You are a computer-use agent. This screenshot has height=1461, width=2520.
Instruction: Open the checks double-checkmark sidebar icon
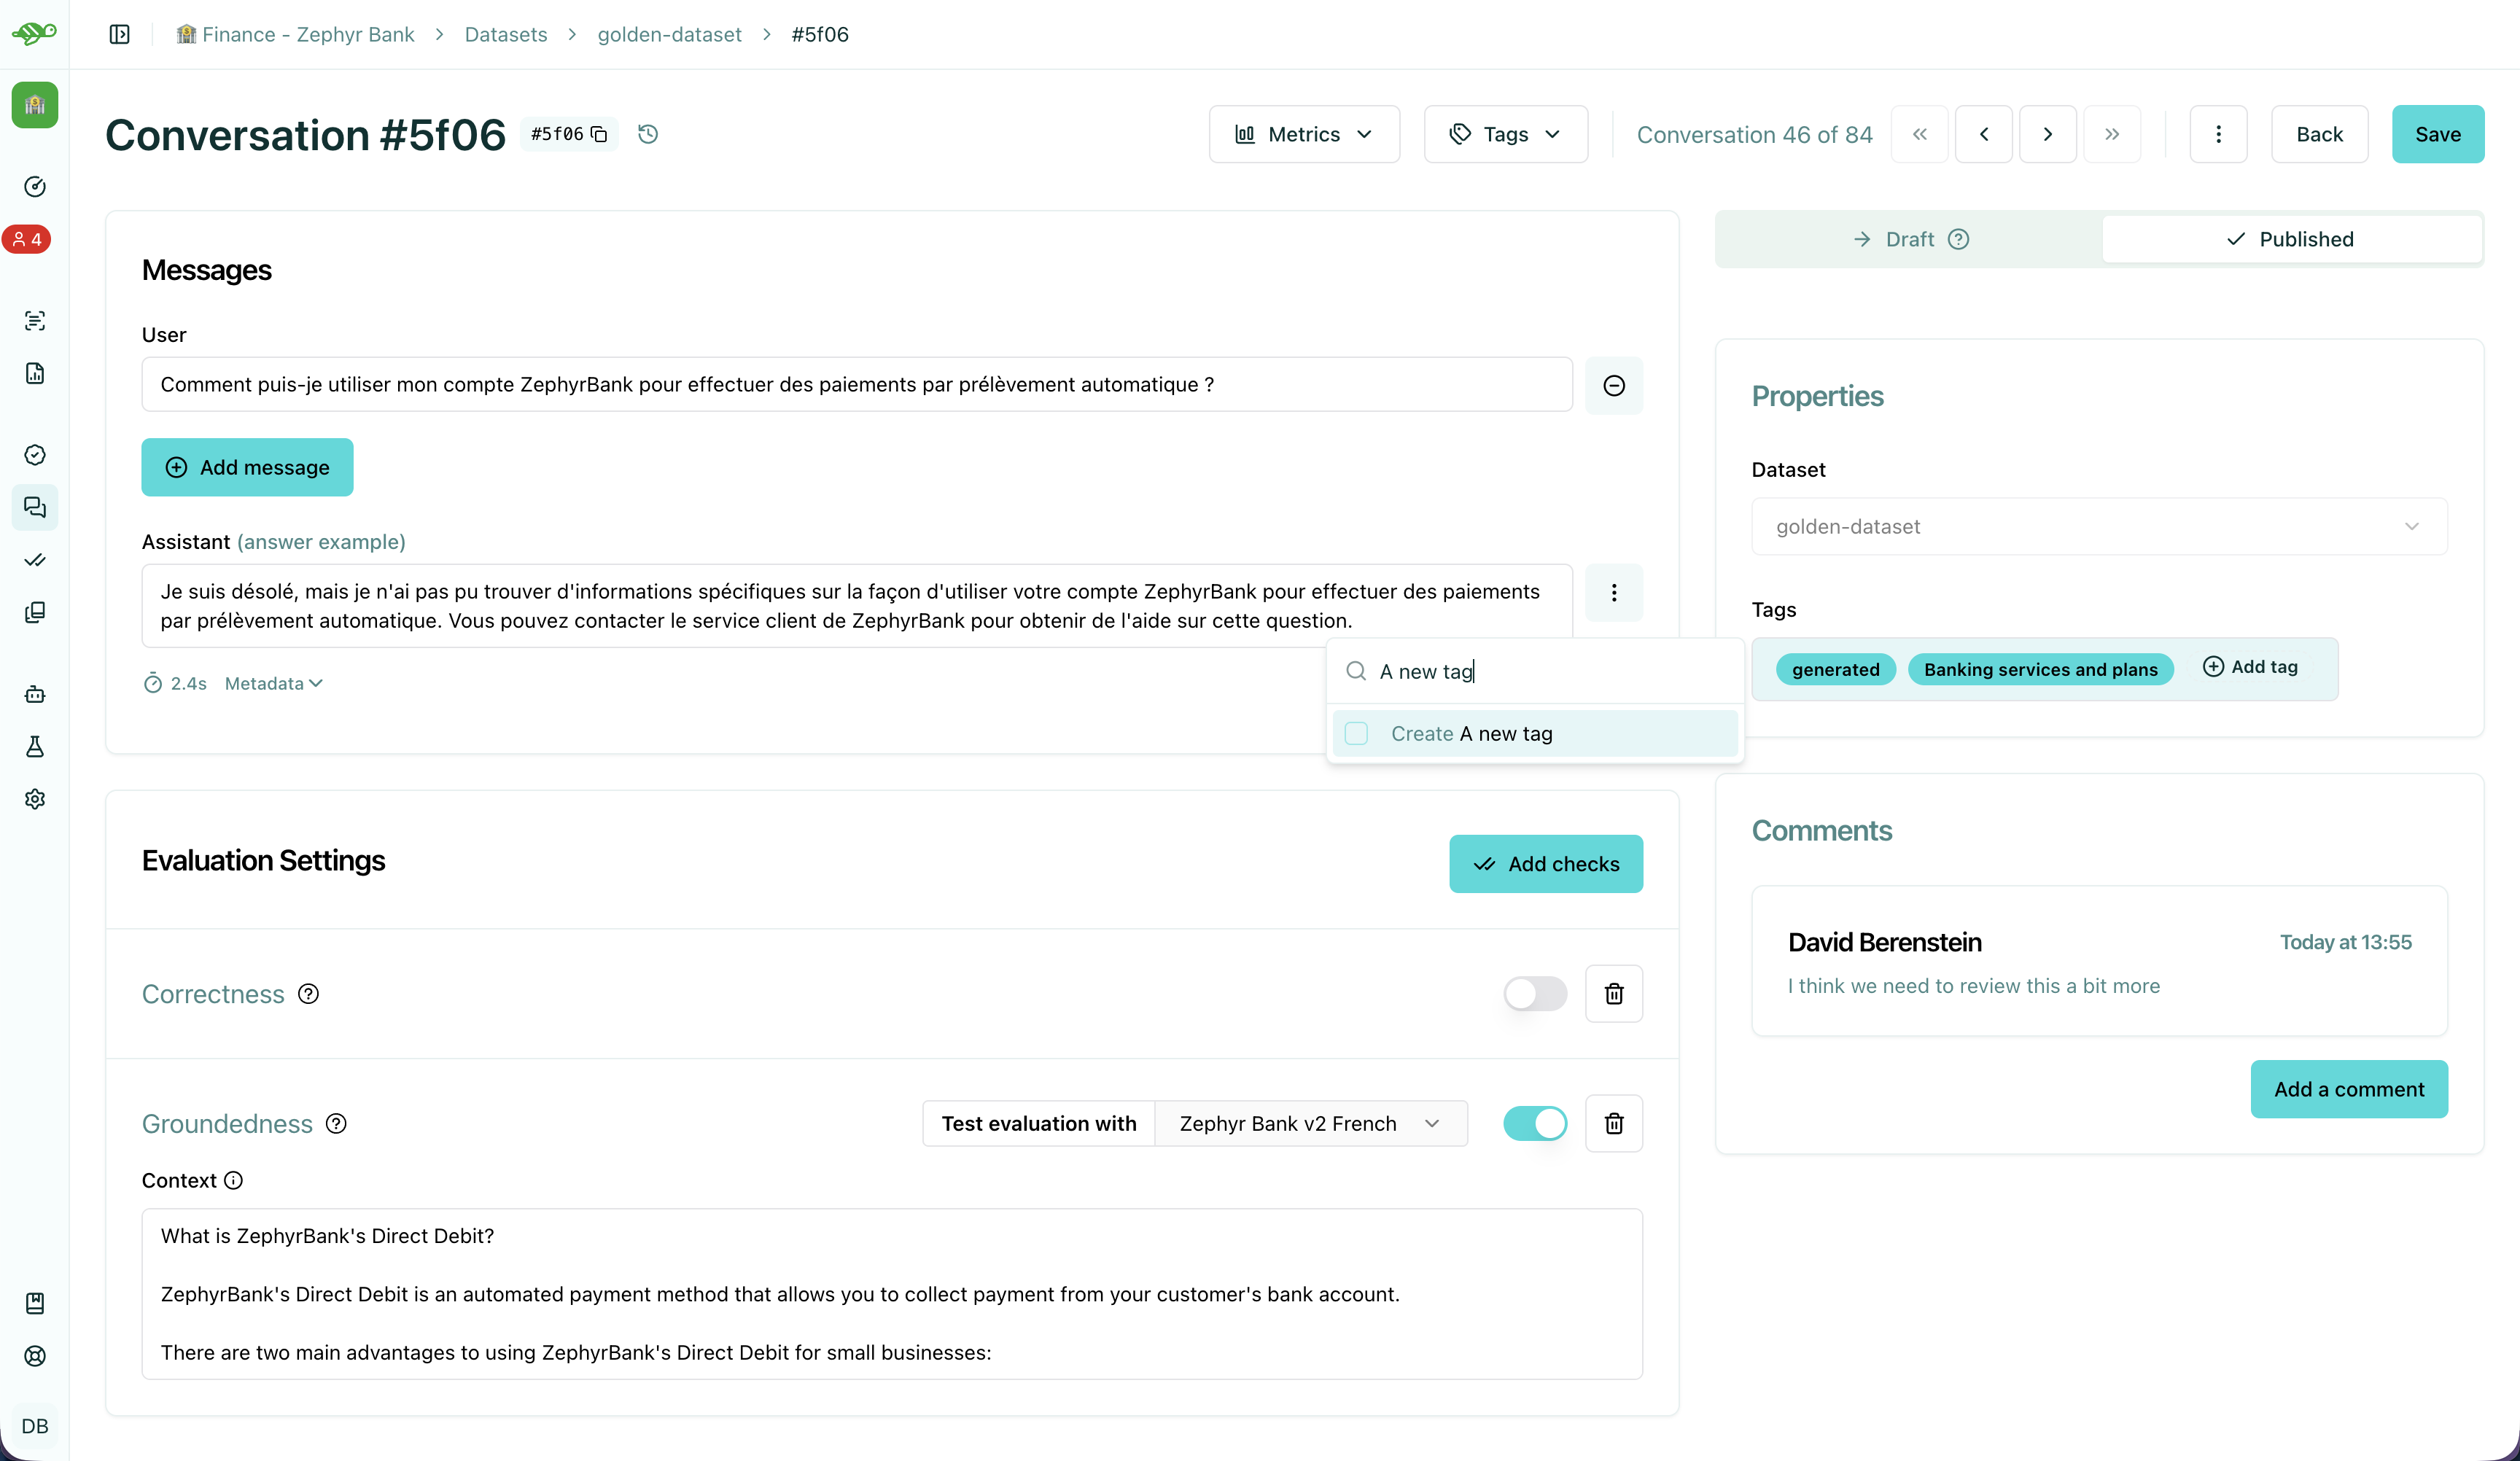point(35,560)
